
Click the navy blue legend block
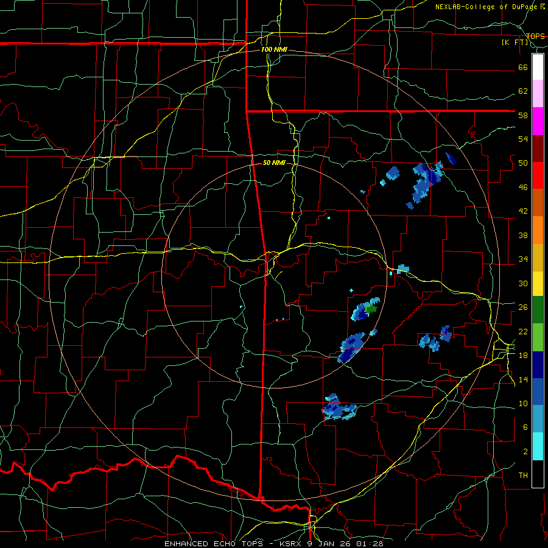538,365
